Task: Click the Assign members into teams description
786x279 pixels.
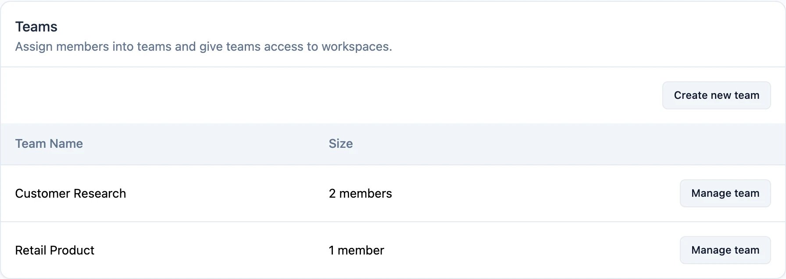Action: [204, 46]
